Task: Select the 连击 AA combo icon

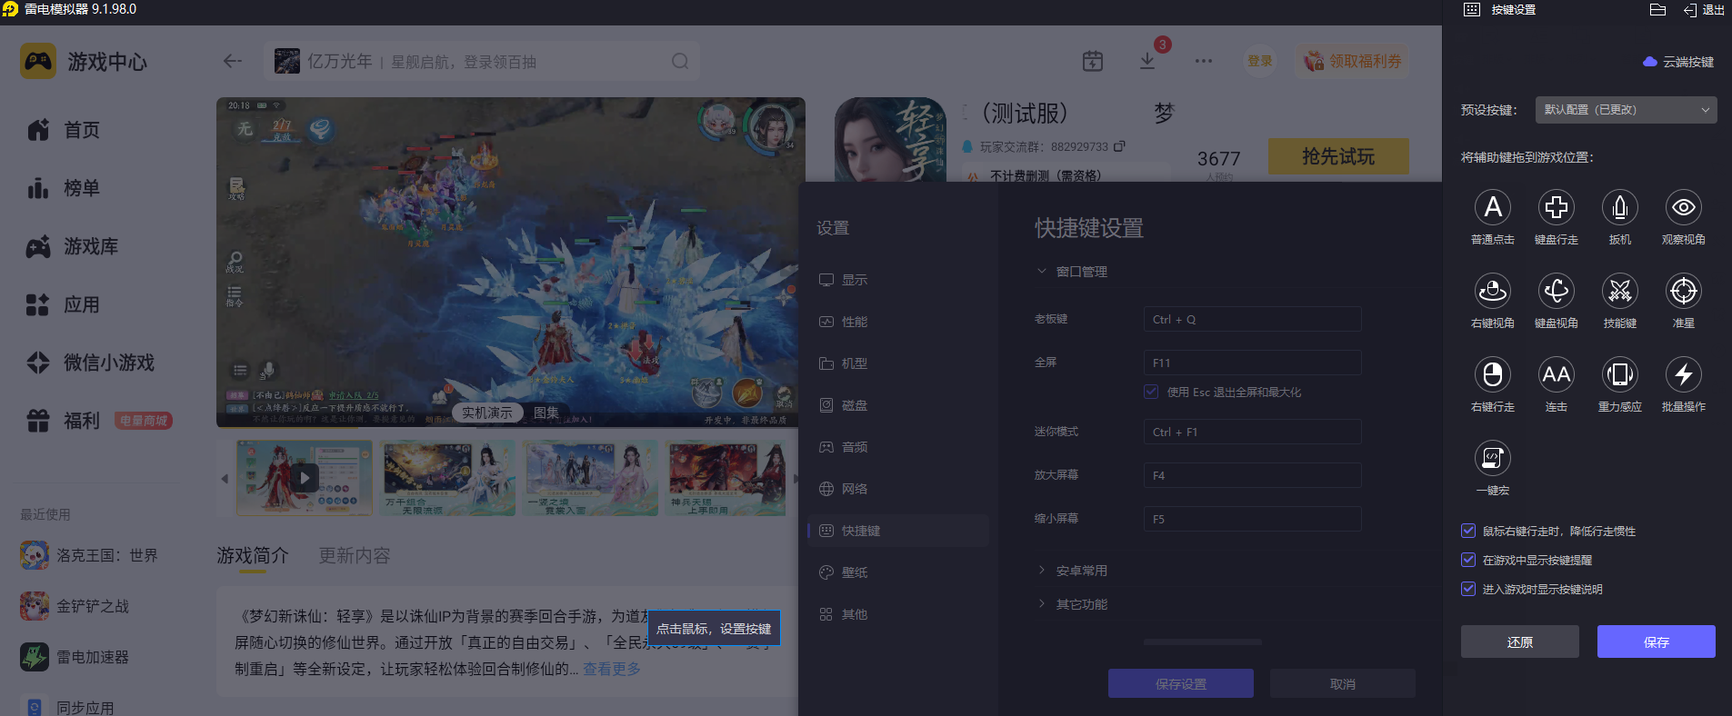Action: (x=1556, y=374)
